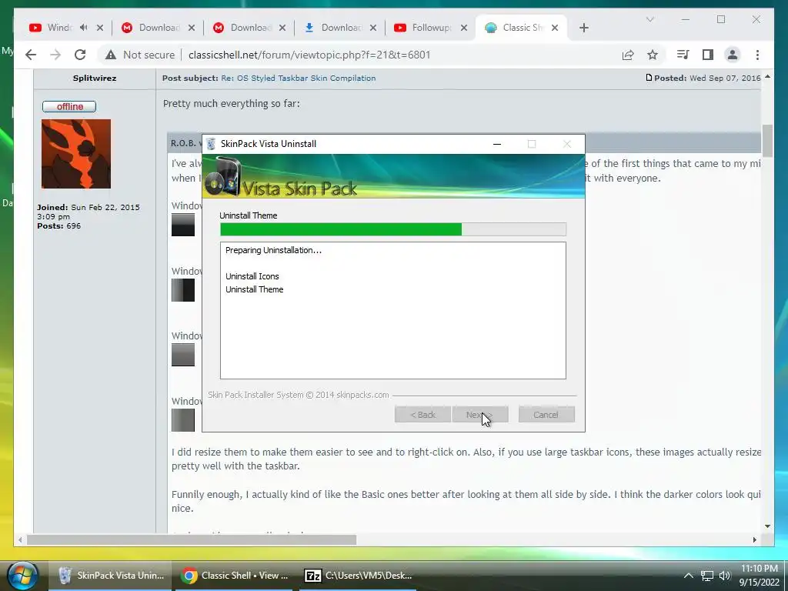The height and width of the screenshot is (591, 788).
Task: Click the Next button in SkinPack uninstaller
Action: 480,415
